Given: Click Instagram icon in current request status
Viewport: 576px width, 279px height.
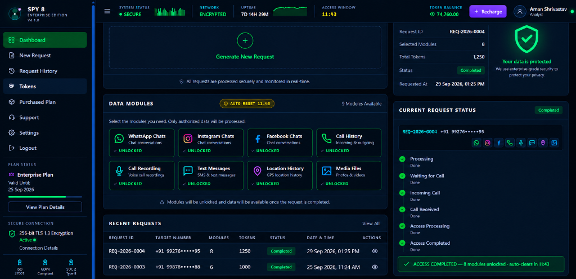Looking at the screenshot, I should 488,143.
